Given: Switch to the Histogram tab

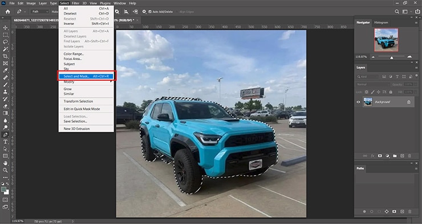Looking at the screenshot, I should point(381,23).
